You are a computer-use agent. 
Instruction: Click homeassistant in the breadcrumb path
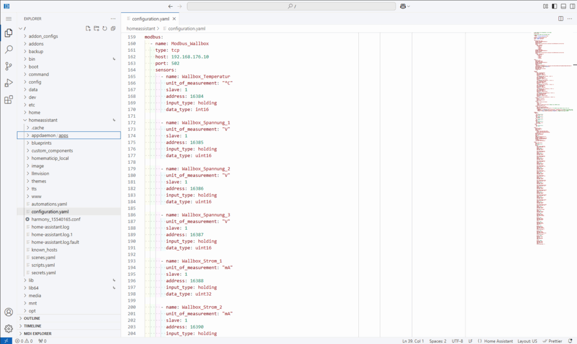point(141,28)
